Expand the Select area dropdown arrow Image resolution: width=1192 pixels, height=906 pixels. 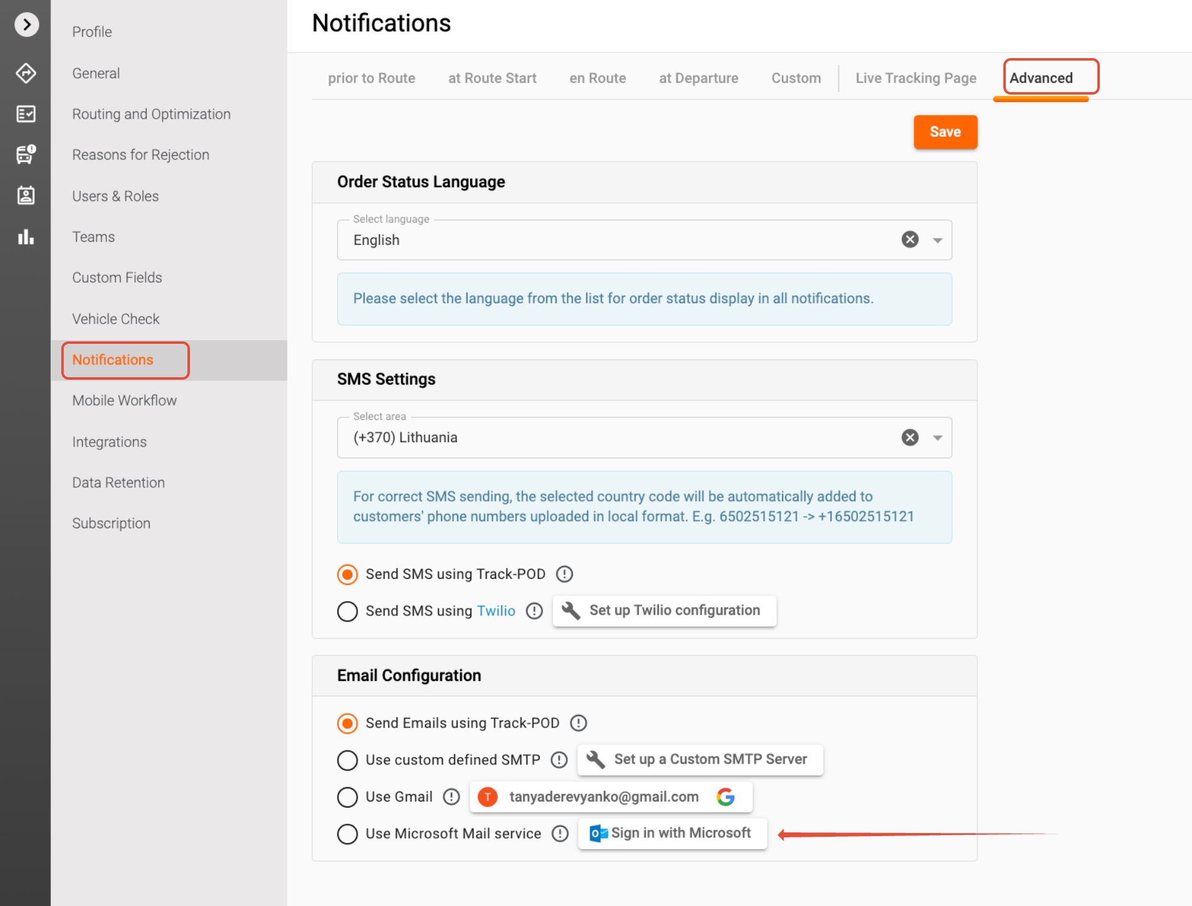[x=937, y=438]
